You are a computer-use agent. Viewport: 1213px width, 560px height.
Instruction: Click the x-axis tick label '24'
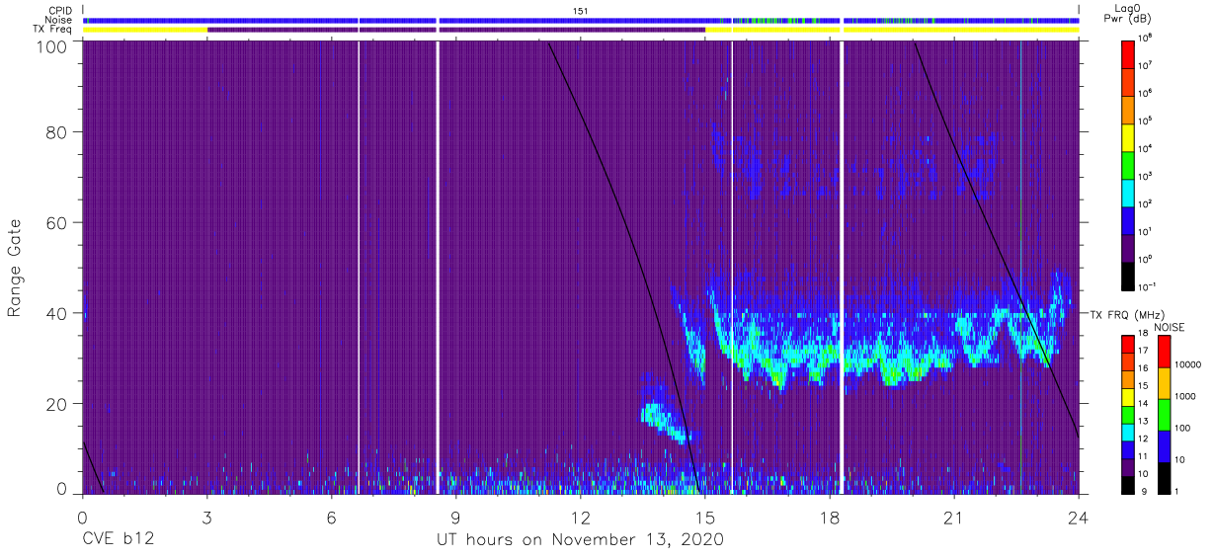[x=1079, y=516]
